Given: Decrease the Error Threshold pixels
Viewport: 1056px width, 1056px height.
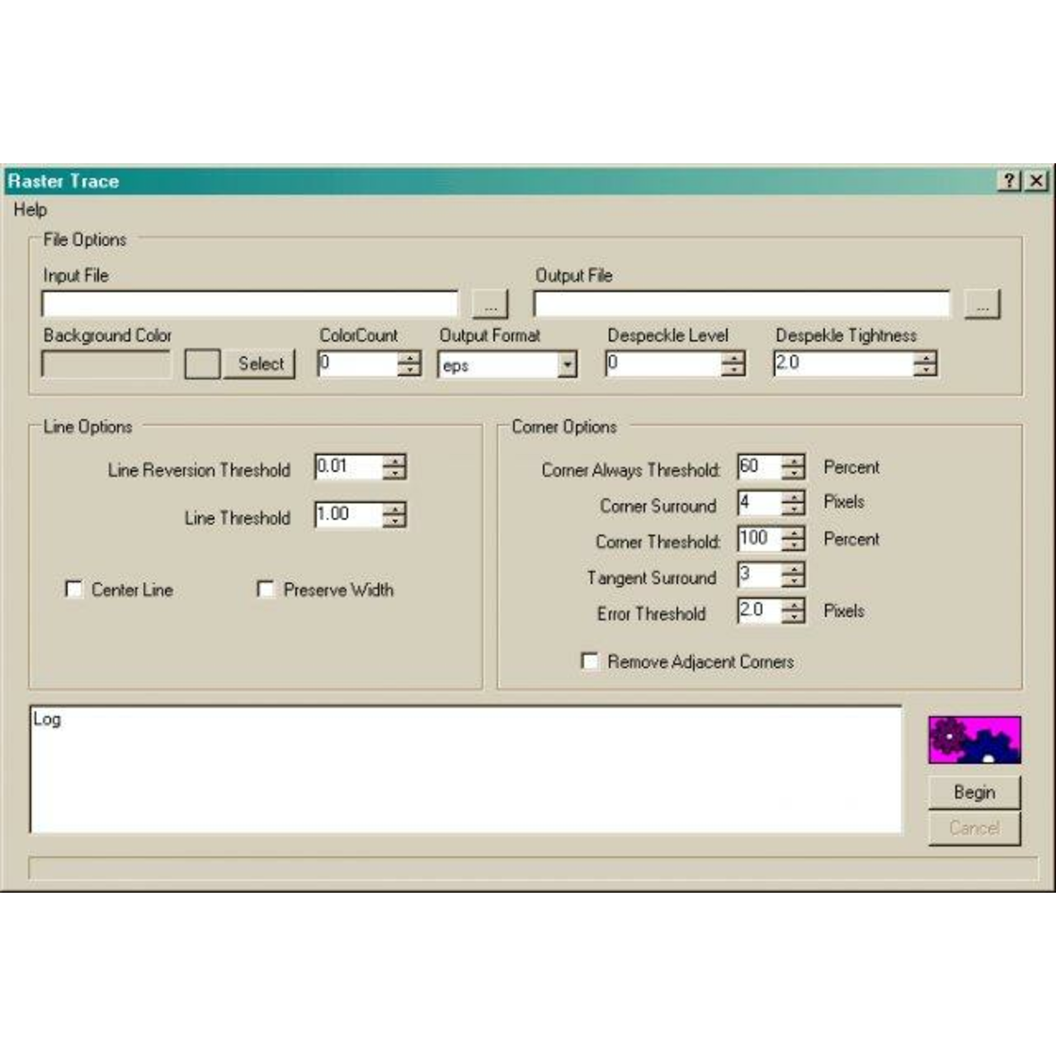Looking at the screenshot, I should (793, 617).
